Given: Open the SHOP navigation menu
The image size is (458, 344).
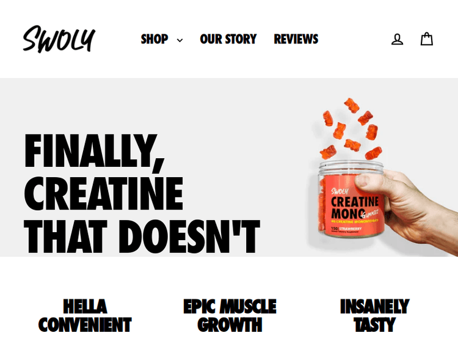Looking at the screenshot, I should pyautogui.click(x=154, y=39).
